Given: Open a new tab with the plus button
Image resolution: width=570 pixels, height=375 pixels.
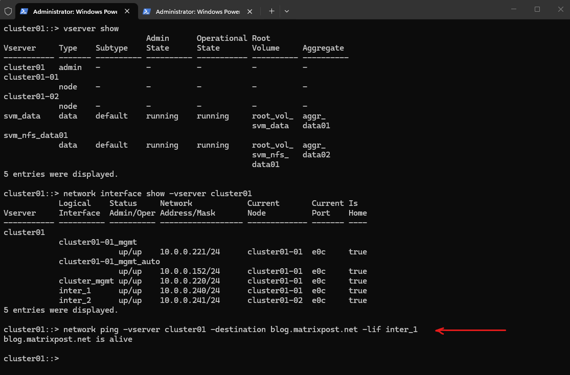Looking at the screenshot, I should [271, 11].
